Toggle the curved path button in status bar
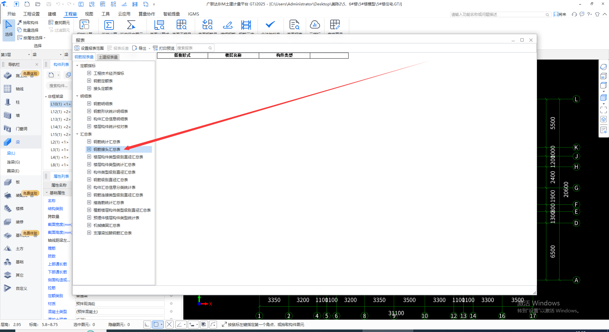Image resolution: width=609 pixels, height=332 pixels. coord(213,324)
